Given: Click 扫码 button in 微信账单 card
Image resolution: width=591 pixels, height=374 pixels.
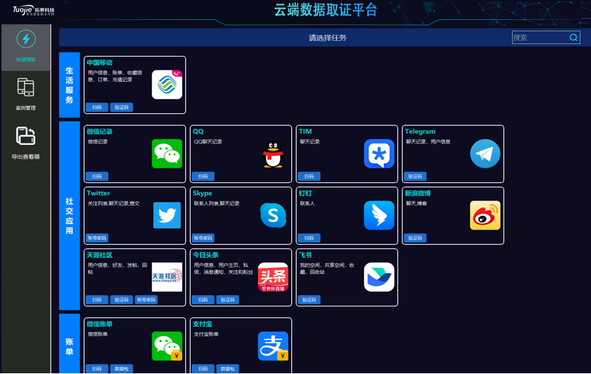Looking at the screenshot, I should click(x=97, y=368).
